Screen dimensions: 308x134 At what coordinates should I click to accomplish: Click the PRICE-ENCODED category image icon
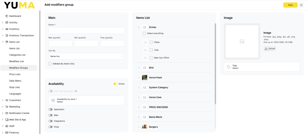point(145,107)
